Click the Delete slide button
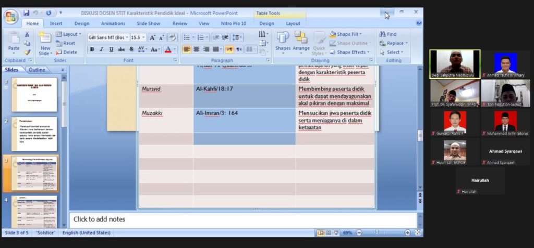The image size is (534, 248). (x=66, y=52)
